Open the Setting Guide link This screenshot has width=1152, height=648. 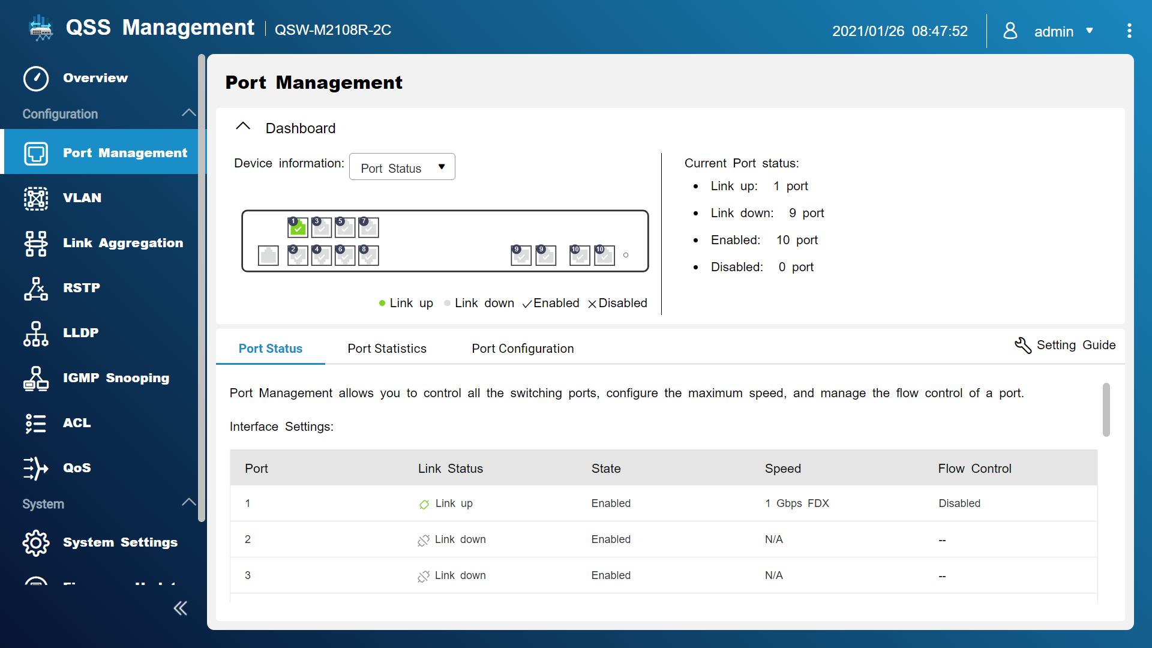pos(1065,345)
